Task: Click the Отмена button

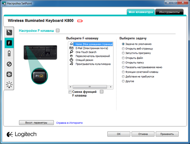Action: (x=143, y=134)
